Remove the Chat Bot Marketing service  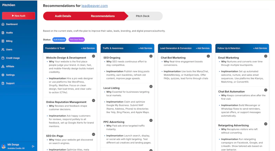208,56
